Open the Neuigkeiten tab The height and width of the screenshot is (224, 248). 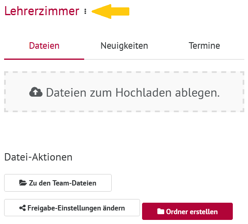point(124,46)
